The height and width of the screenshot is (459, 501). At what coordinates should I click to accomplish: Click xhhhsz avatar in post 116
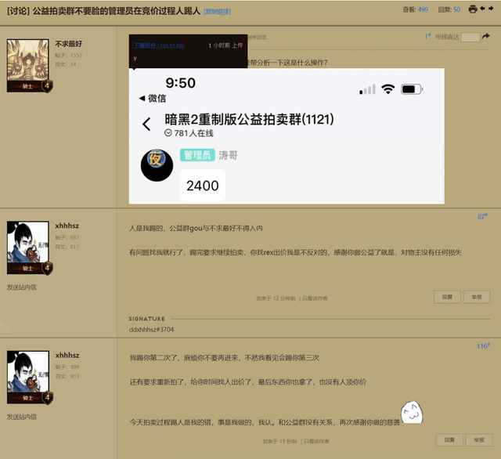28,372
